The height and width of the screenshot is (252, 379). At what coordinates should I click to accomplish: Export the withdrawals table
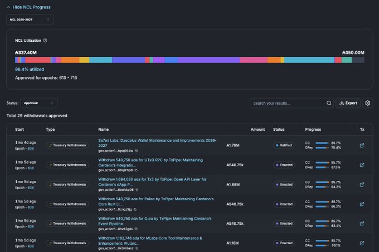[x=348, y=103]
